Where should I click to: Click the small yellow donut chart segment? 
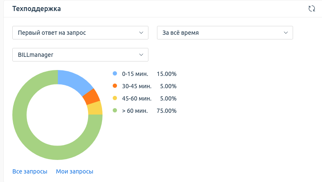pyautogui.click(x=95, y=108)
